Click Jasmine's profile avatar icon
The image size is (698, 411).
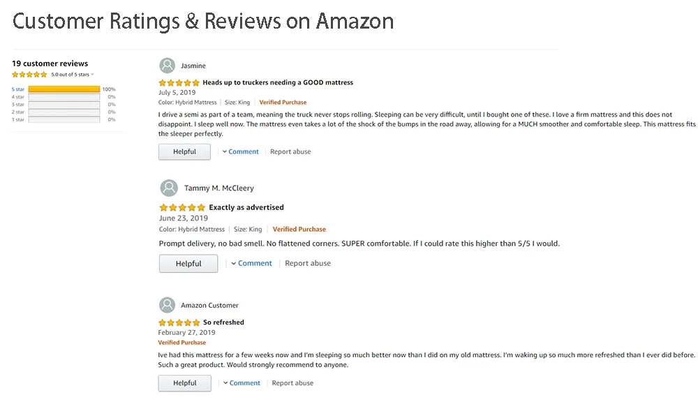pos(168,66)
